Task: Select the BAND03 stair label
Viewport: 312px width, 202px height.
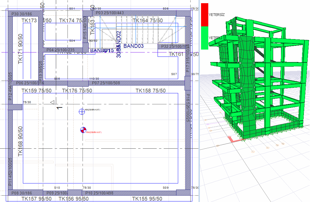Action: (x=134, y=46)
